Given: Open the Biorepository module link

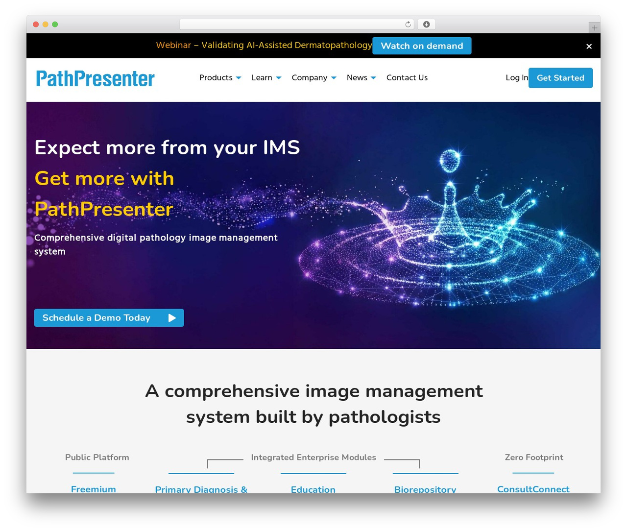Looking at the screenshot, I should click(425, 489).
